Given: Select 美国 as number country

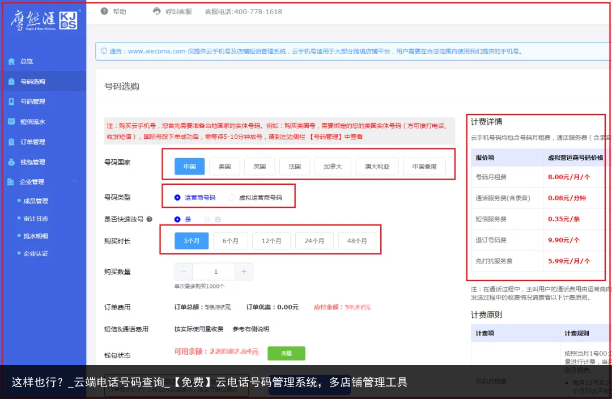Looking at the screenshot, I should [x=224, y=166].
